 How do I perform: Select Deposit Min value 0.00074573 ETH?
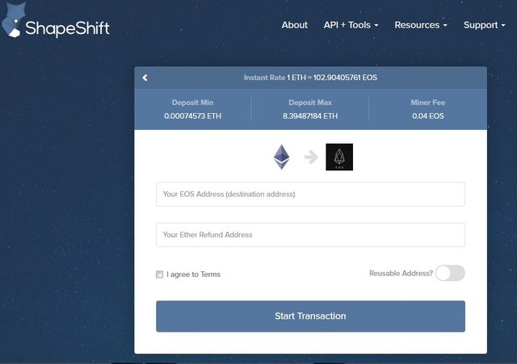[x=192, y=116]
